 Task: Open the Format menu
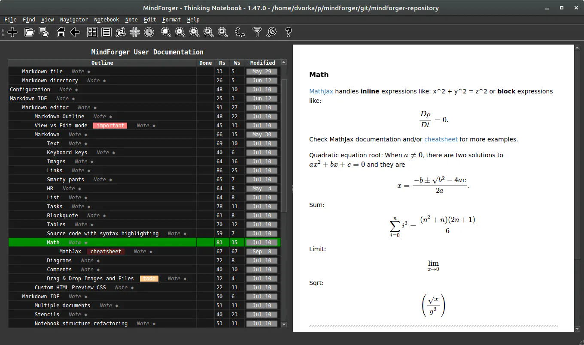[171, 20]
